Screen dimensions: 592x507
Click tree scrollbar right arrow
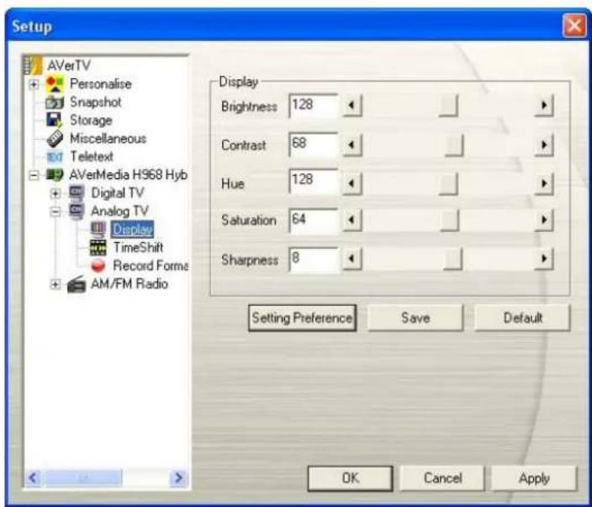click(178, 478)
